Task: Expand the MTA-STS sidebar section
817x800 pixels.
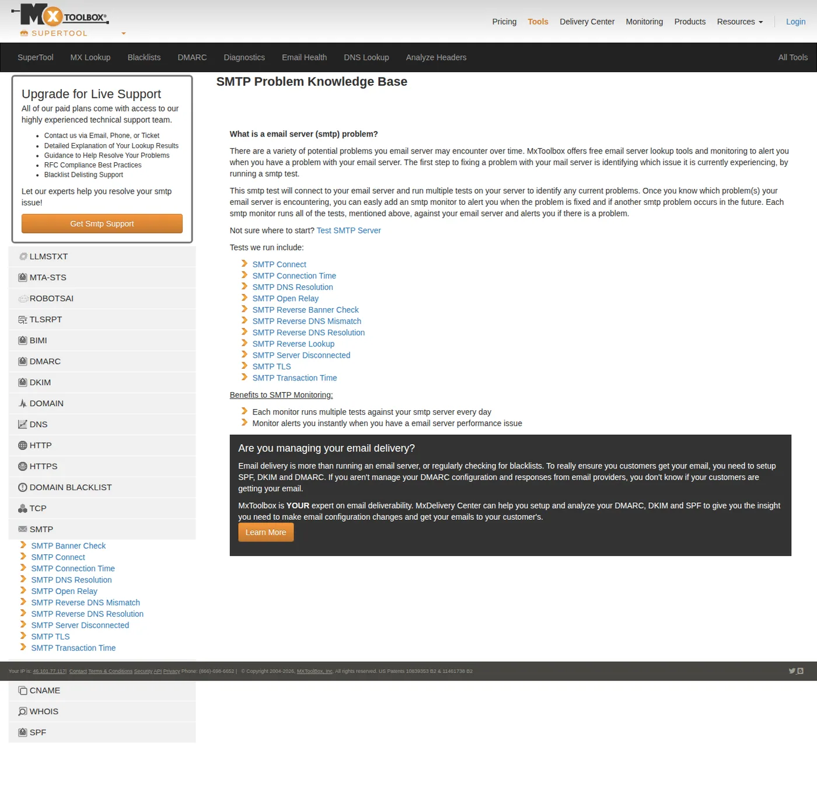Action: click(x=102, y=278)
